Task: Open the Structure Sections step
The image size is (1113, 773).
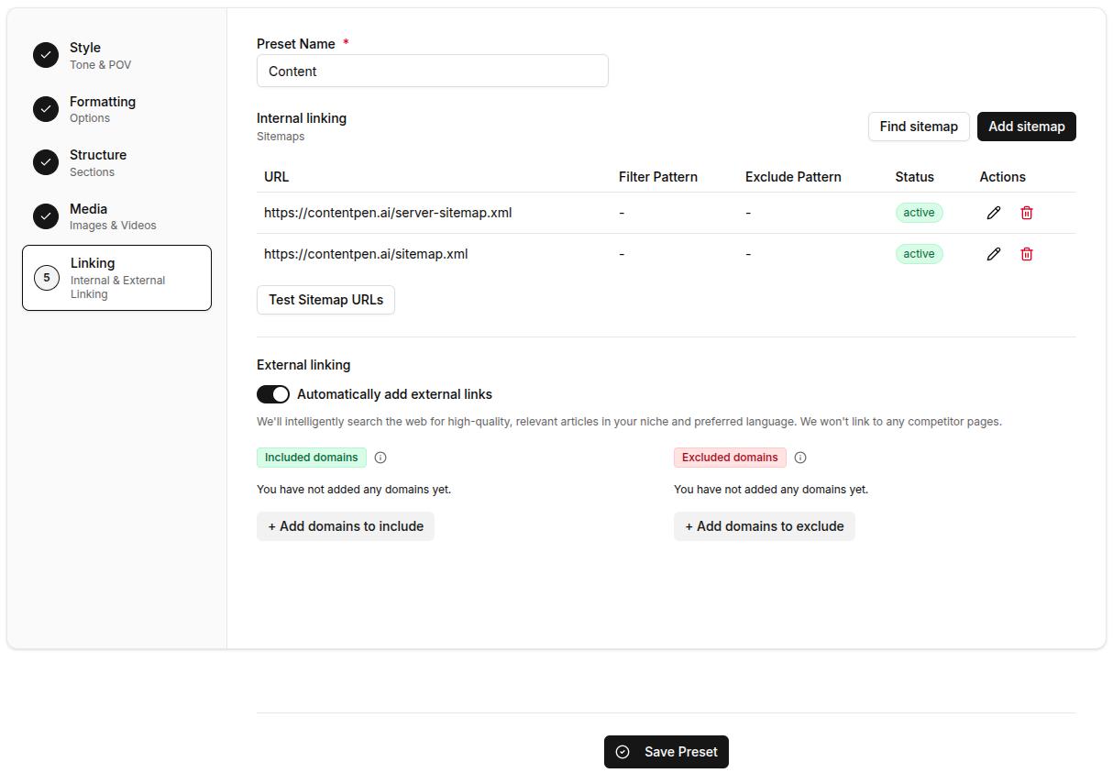Action: click(x=98, y=162)
